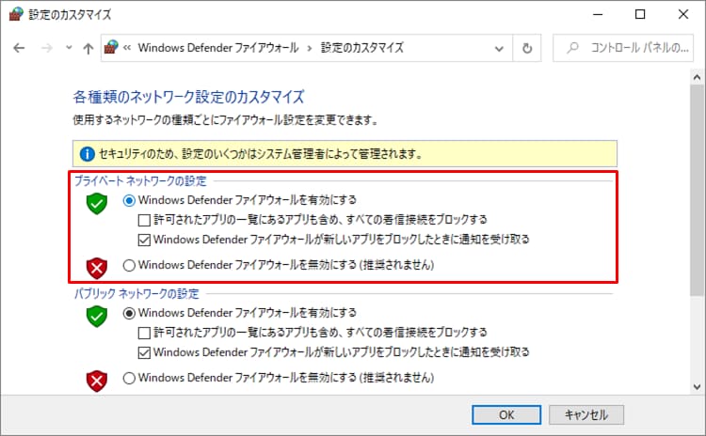706x436 pixels.
Task: Select public network disable firewall radio button
Action: pos(129,378)
